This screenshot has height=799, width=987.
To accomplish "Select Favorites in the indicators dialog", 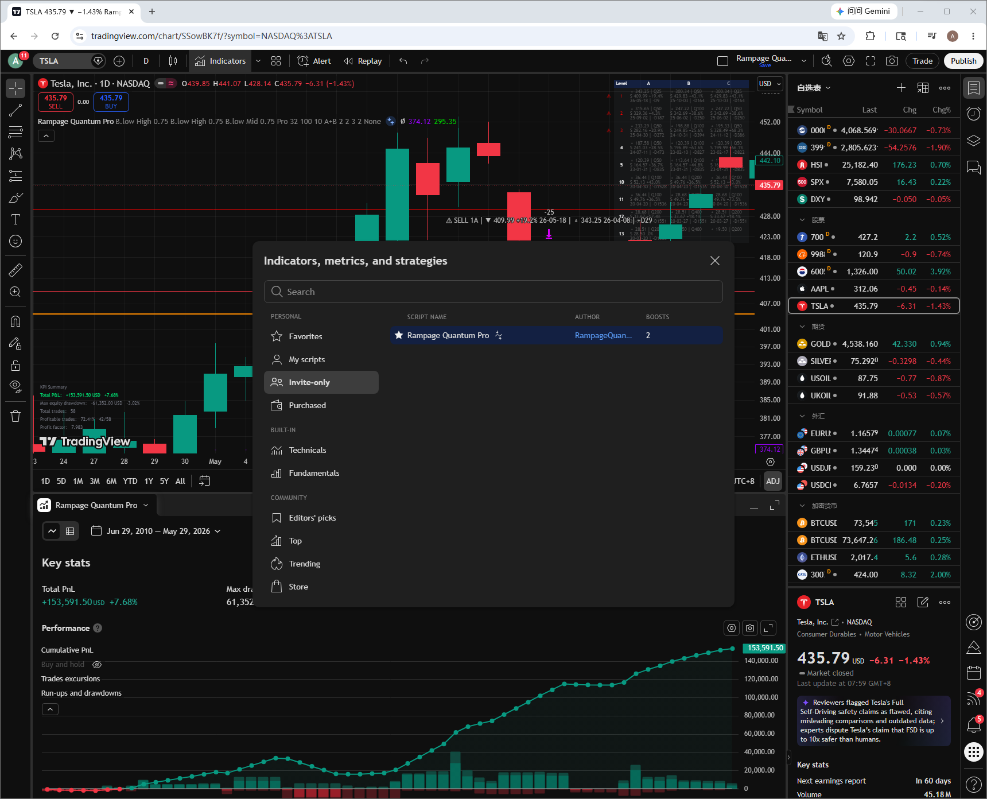I will tap(321, 336).
